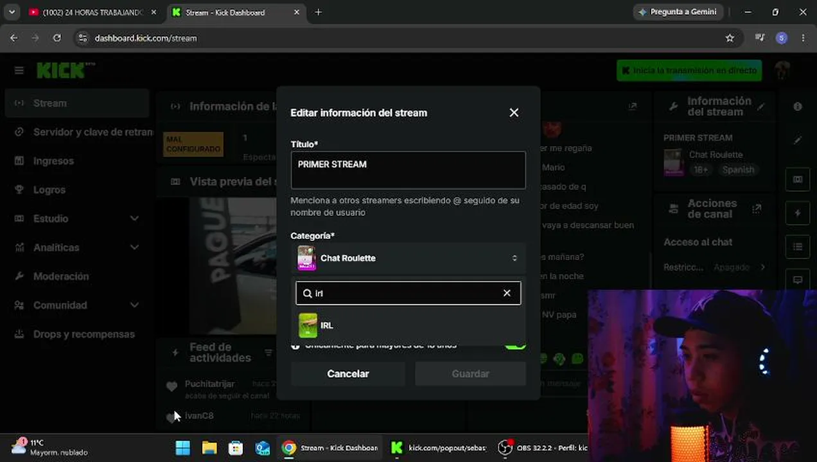
Task: Open the hamburger menu next to Kick logo
Action: (x=19, y=70)
